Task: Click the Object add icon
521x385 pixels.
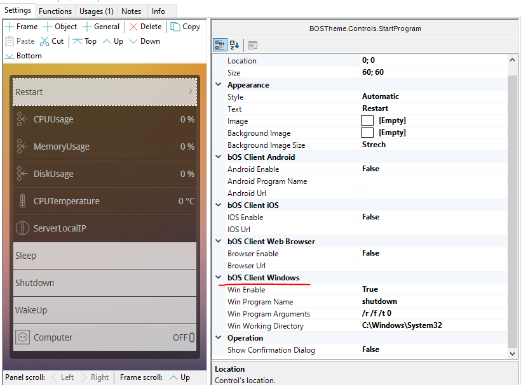Action: coord(48,27)
